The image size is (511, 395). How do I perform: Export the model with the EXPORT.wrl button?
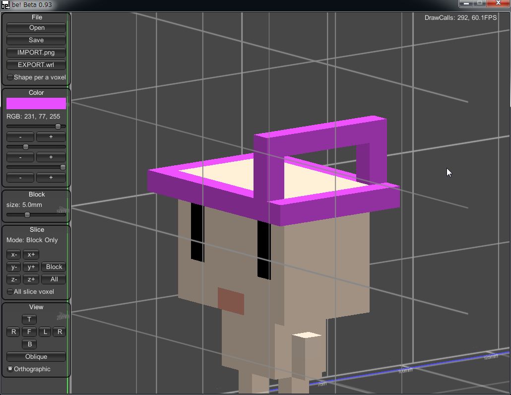[x=36, y=65]
